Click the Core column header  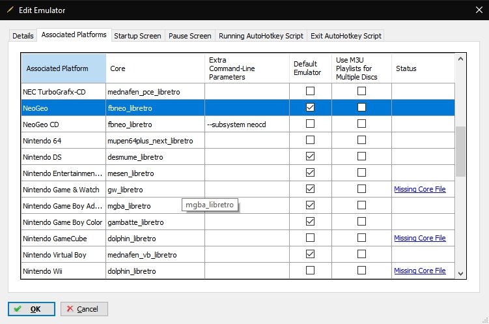[x=156, y=68]
